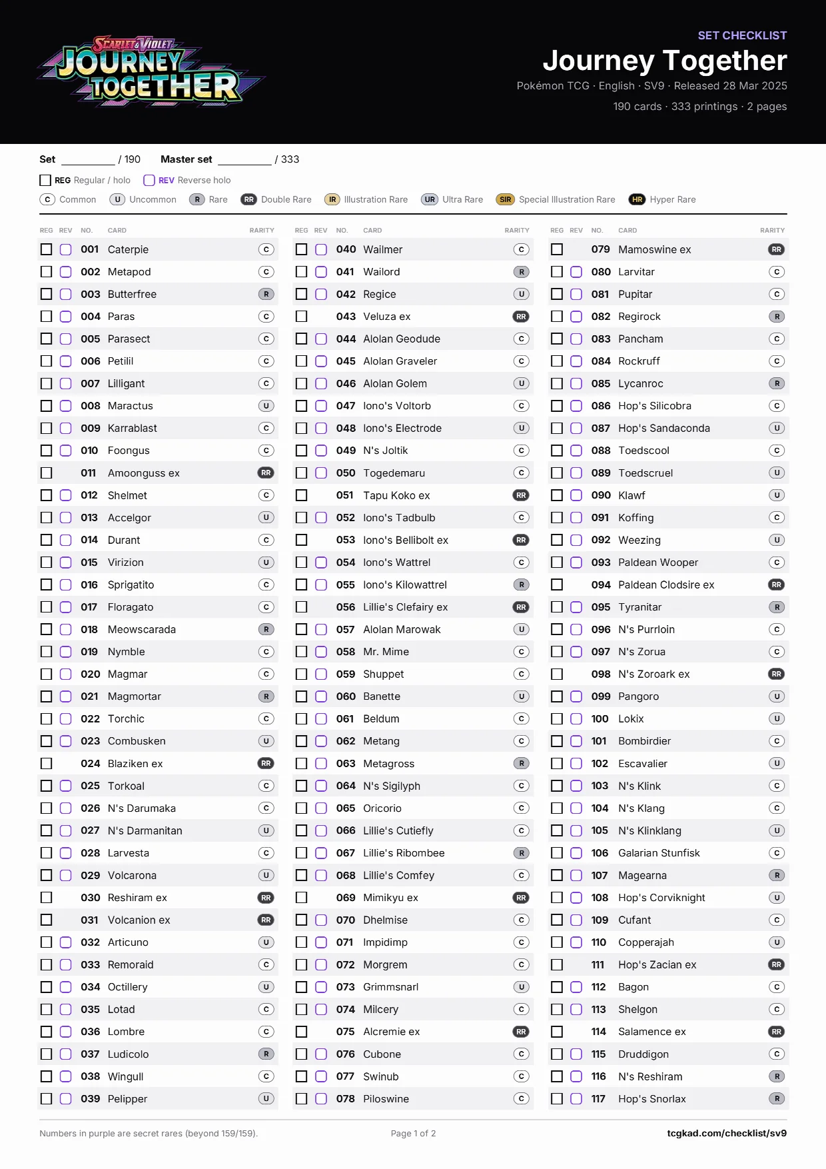Screen dimensions: 826x1169
Task: Click the Page 1 of 2 indicator
Action: coord(413,1133)
